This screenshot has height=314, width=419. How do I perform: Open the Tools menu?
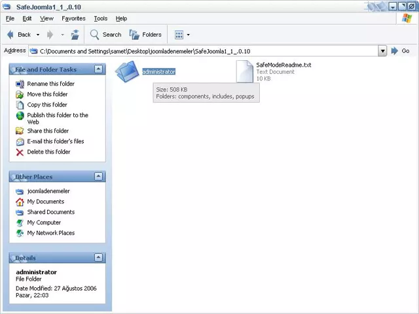tap(100, 18)
